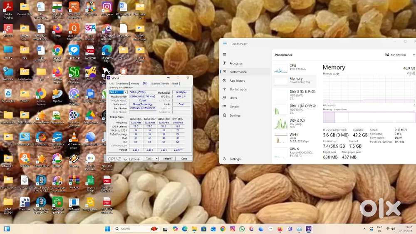This screenshot has width=416, height=234.
Task: Click the Validate button in CPU-Z
Action: click(x=167, y=159)
